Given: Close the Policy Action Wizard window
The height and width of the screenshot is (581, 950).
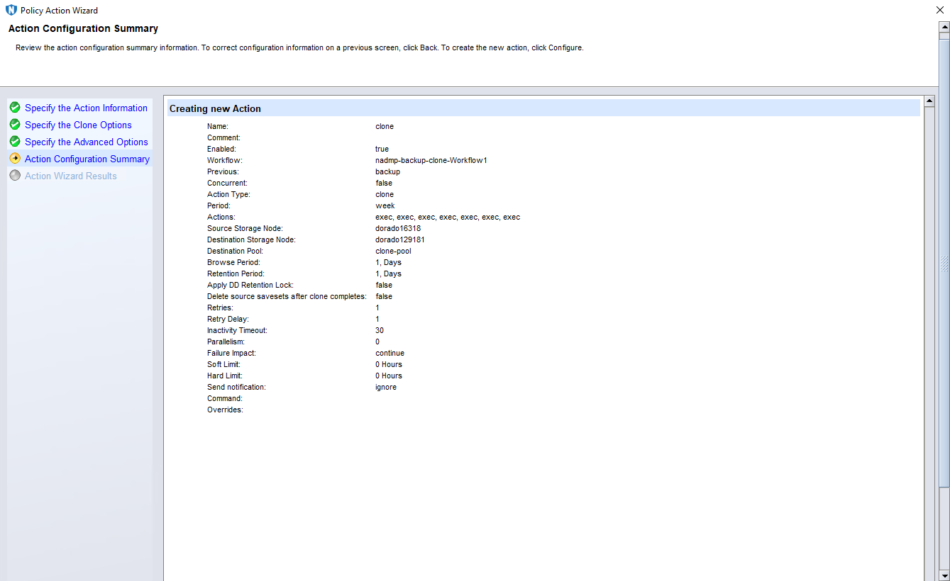Looking at the screenshot, I should point(940,10).
